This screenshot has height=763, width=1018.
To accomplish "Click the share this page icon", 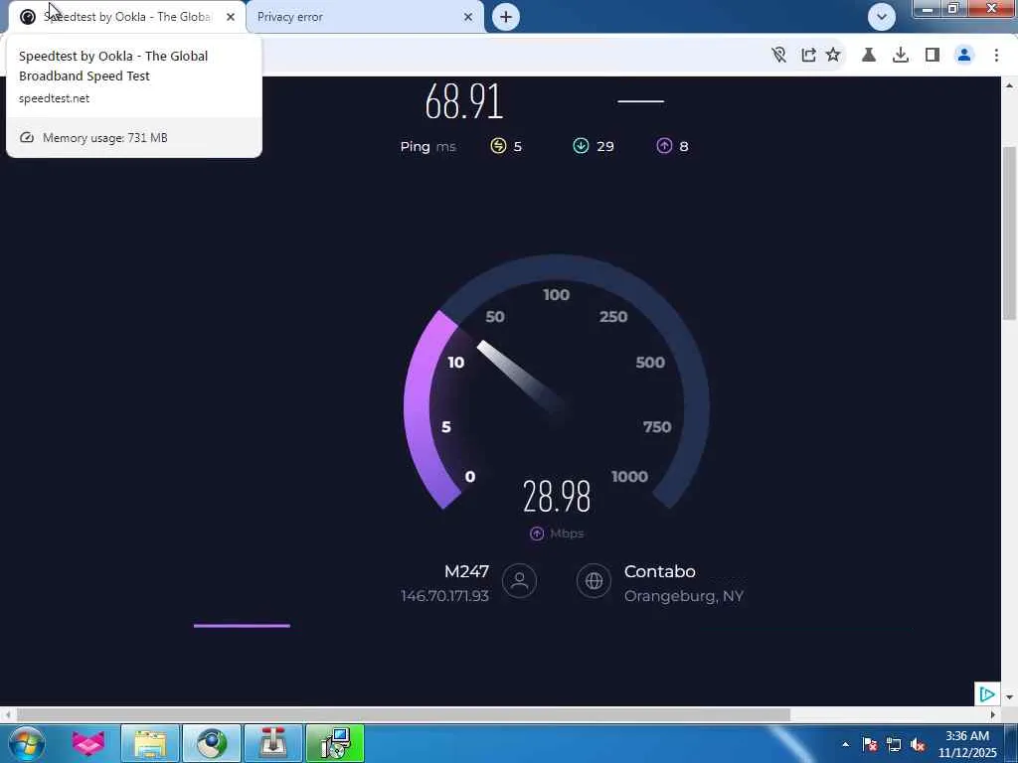I will point(808,56).
